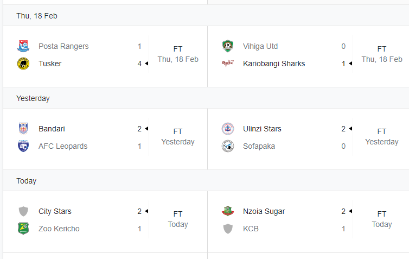Click the Ulinzi Stars round badge

point(228,129)
